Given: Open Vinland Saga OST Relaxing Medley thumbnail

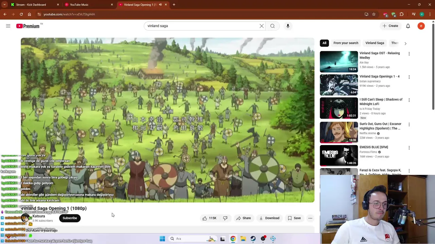Looking at the screenshot, I should coord(339,62).
